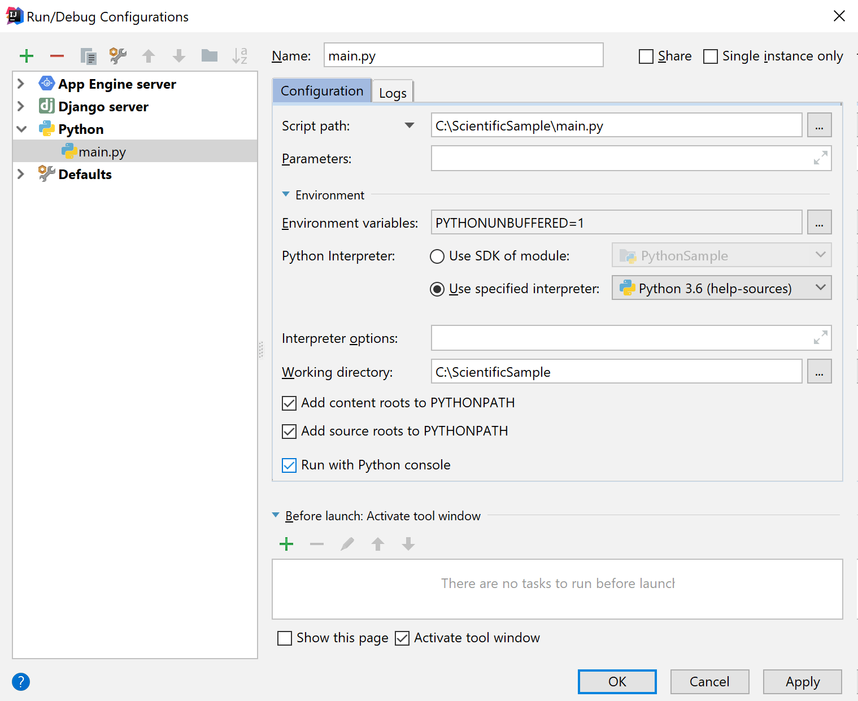
Task: Select Use SDK of module radio
Action: coord(437,256)
